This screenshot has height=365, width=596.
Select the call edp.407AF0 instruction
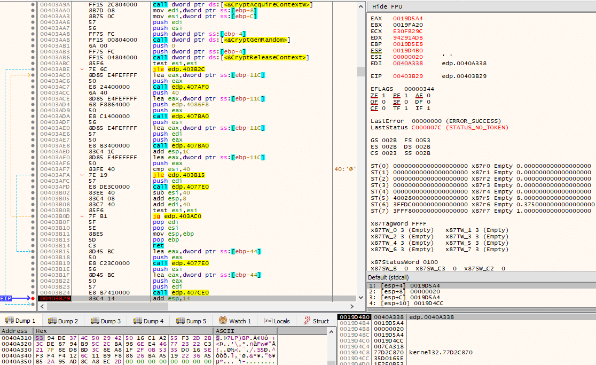tap(181, 87)
